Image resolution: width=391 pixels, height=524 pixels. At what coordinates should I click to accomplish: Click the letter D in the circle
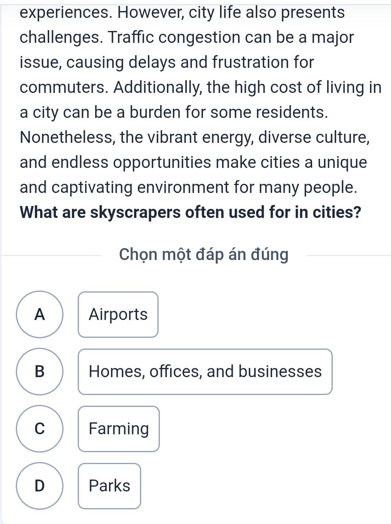point(40,486)
